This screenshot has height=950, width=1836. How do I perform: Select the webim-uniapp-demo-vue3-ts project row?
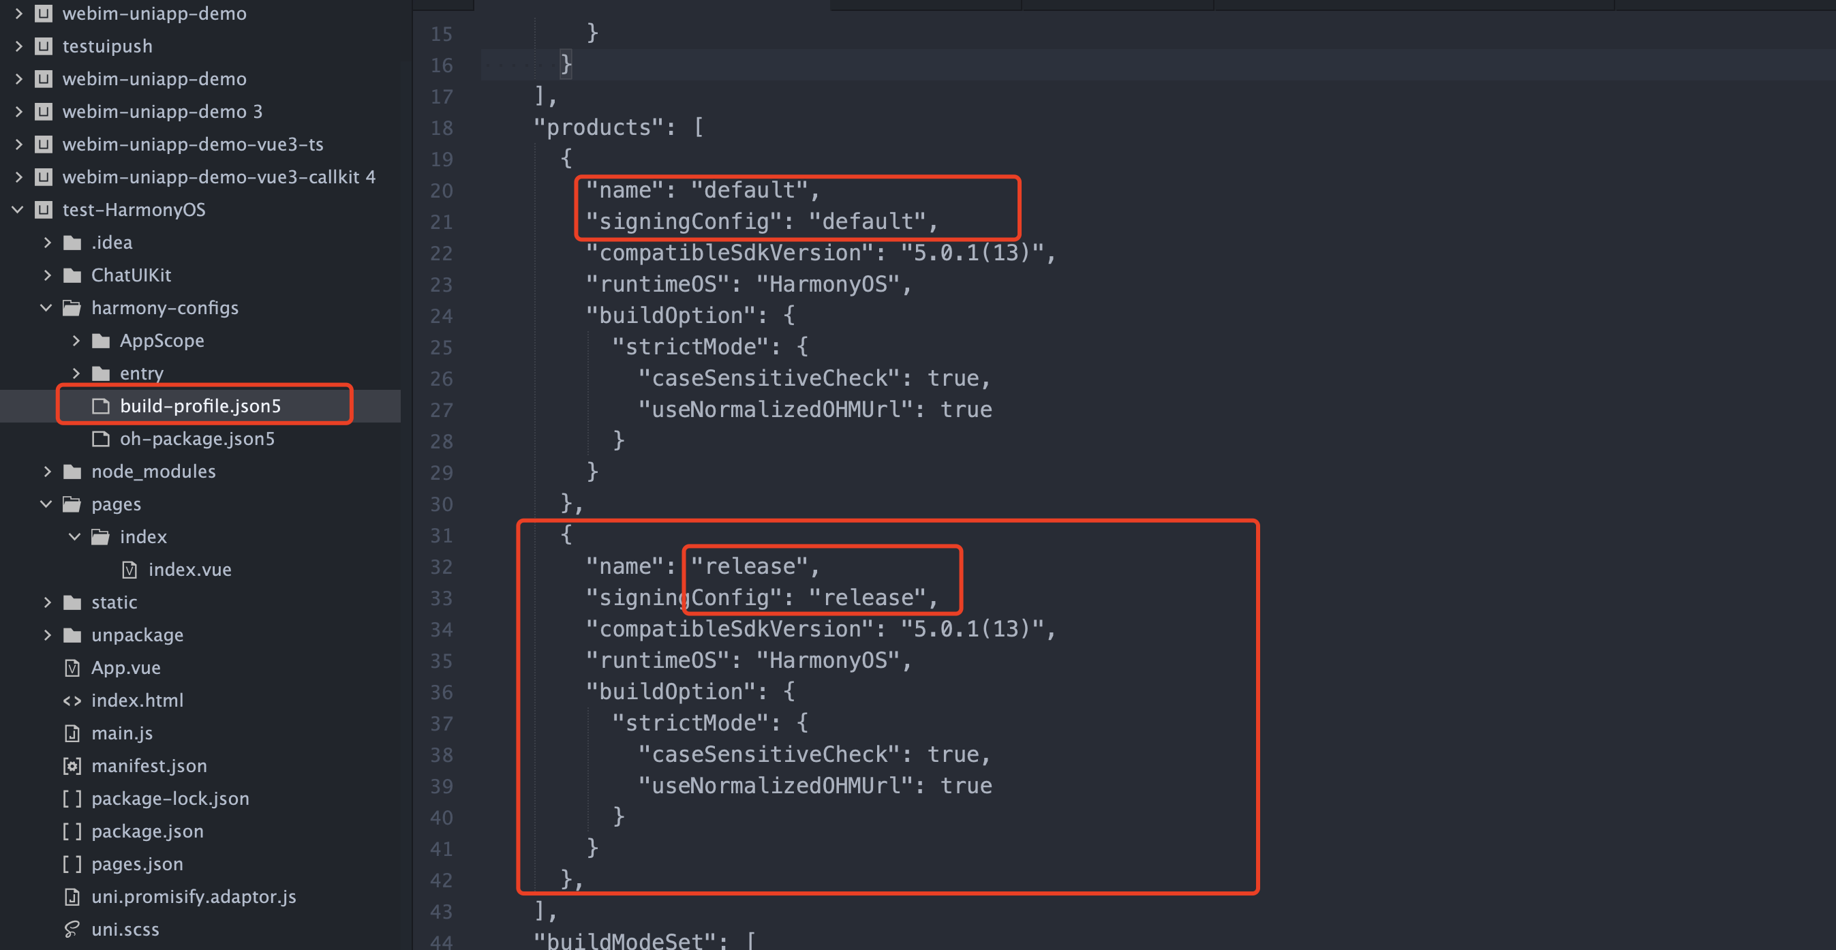coord(200,144)
